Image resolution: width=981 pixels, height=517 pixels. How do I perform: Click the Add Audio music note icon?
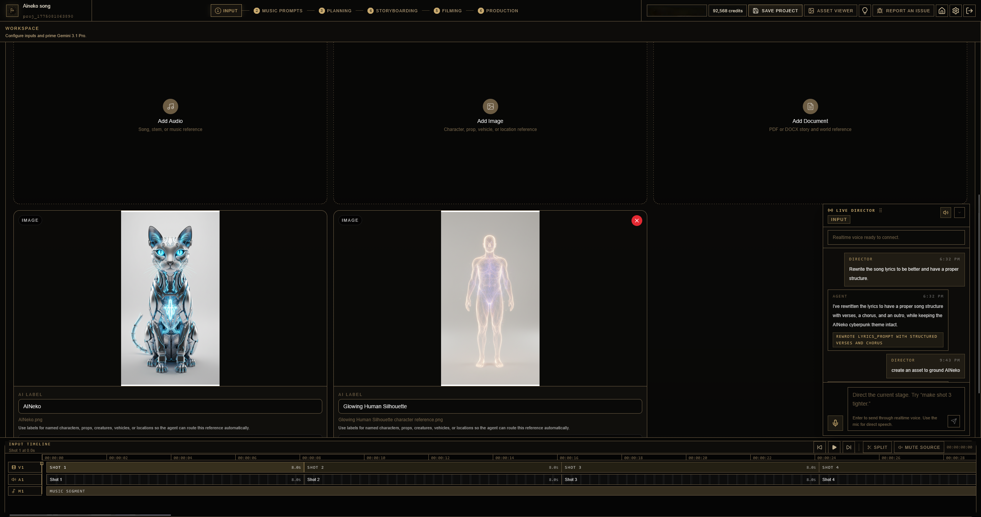tap(170, 106)
